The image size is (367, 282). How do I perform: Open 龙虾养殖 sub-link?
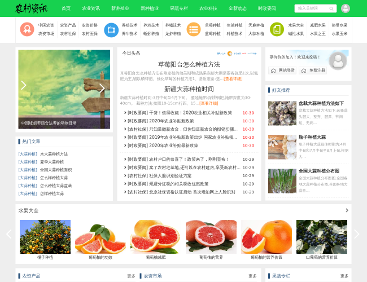click(x=173, y=34)
